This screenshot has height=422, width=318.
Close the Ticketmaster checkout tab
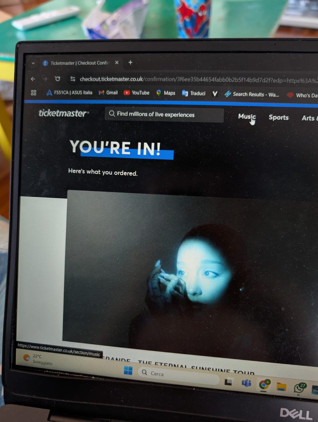click(117, 63)
